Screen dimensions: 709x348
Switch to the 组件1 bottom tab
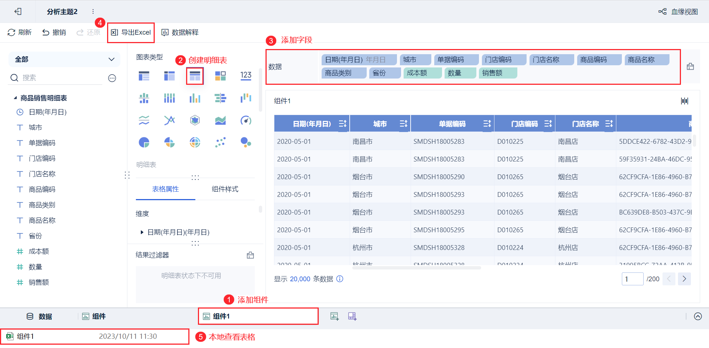coord(258,316)
